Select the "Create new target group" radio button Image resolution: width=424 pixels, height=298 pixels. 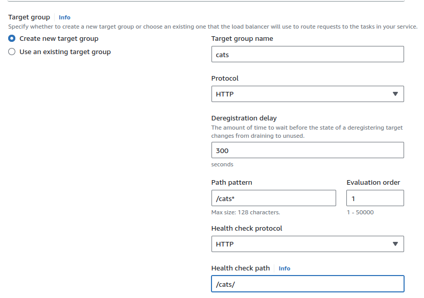point(12,39)
